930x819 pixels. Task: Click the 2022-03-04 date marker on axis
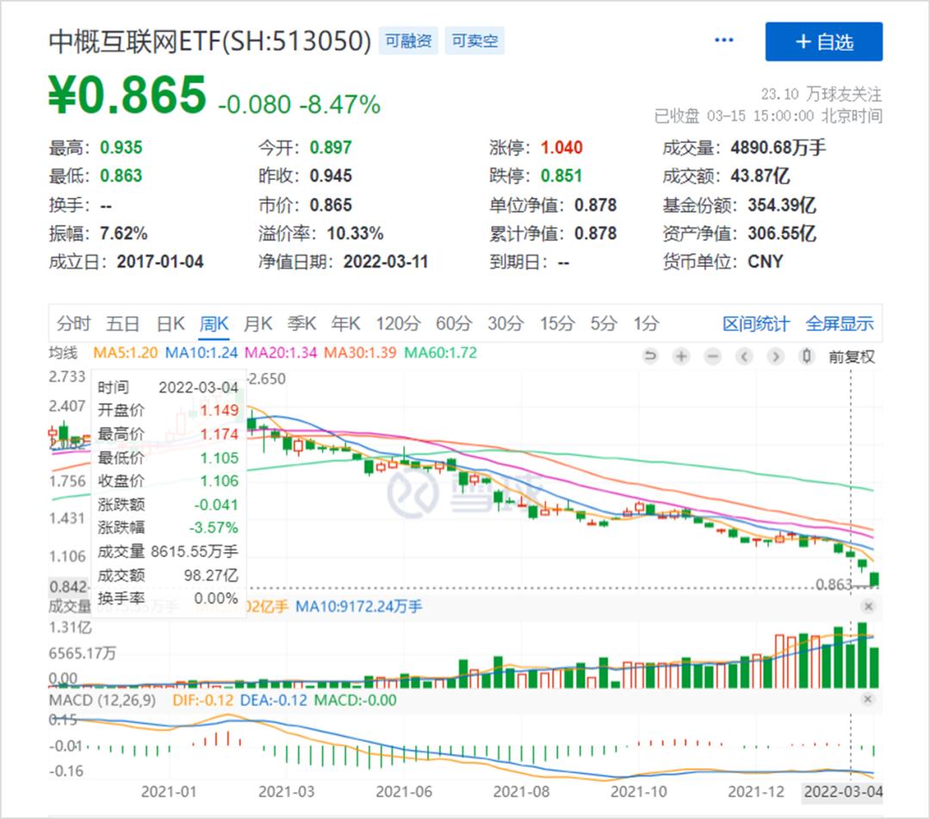843,791
